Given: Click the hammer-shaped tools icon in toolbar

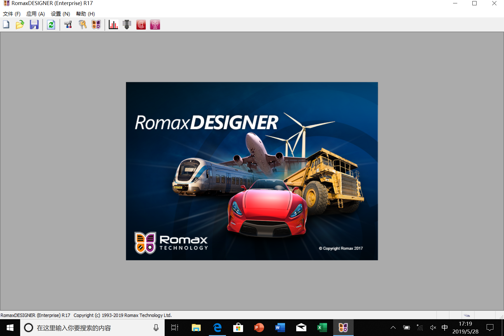Looking at the screenshot, I should pyautogui.click(x=68, y=25).
